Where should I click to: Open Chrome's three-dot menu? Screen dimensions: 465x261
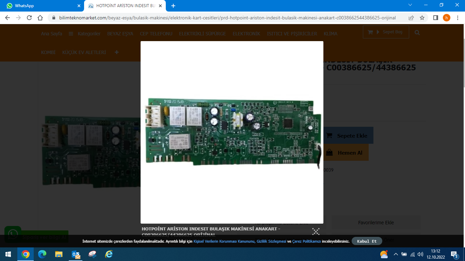(x=458, y=18)
